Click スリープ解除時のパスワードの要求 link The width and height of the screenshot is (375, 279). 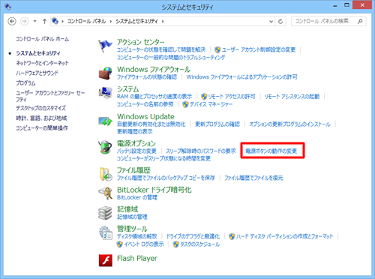[x=201, y=151]
